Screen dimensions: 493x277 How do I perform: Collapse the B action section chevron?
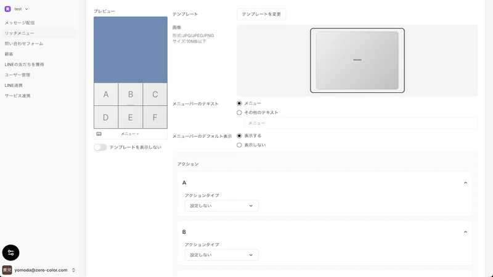point(465,232)
